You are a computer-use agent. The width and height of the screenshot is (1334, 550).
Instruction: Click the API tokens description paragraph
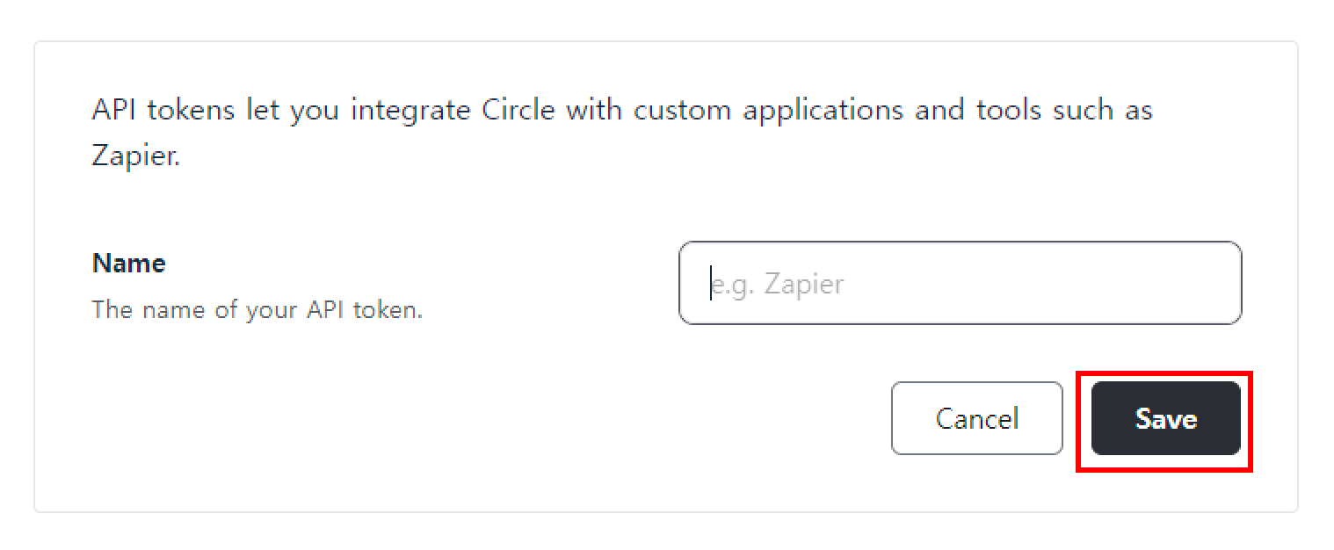622,133
